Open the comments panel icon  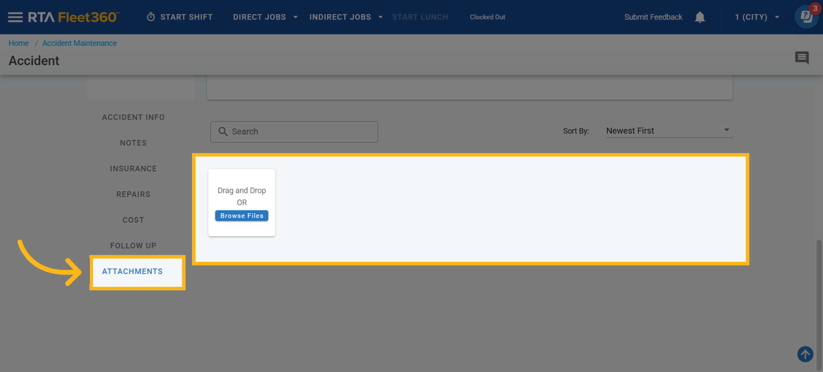point(802,58)
